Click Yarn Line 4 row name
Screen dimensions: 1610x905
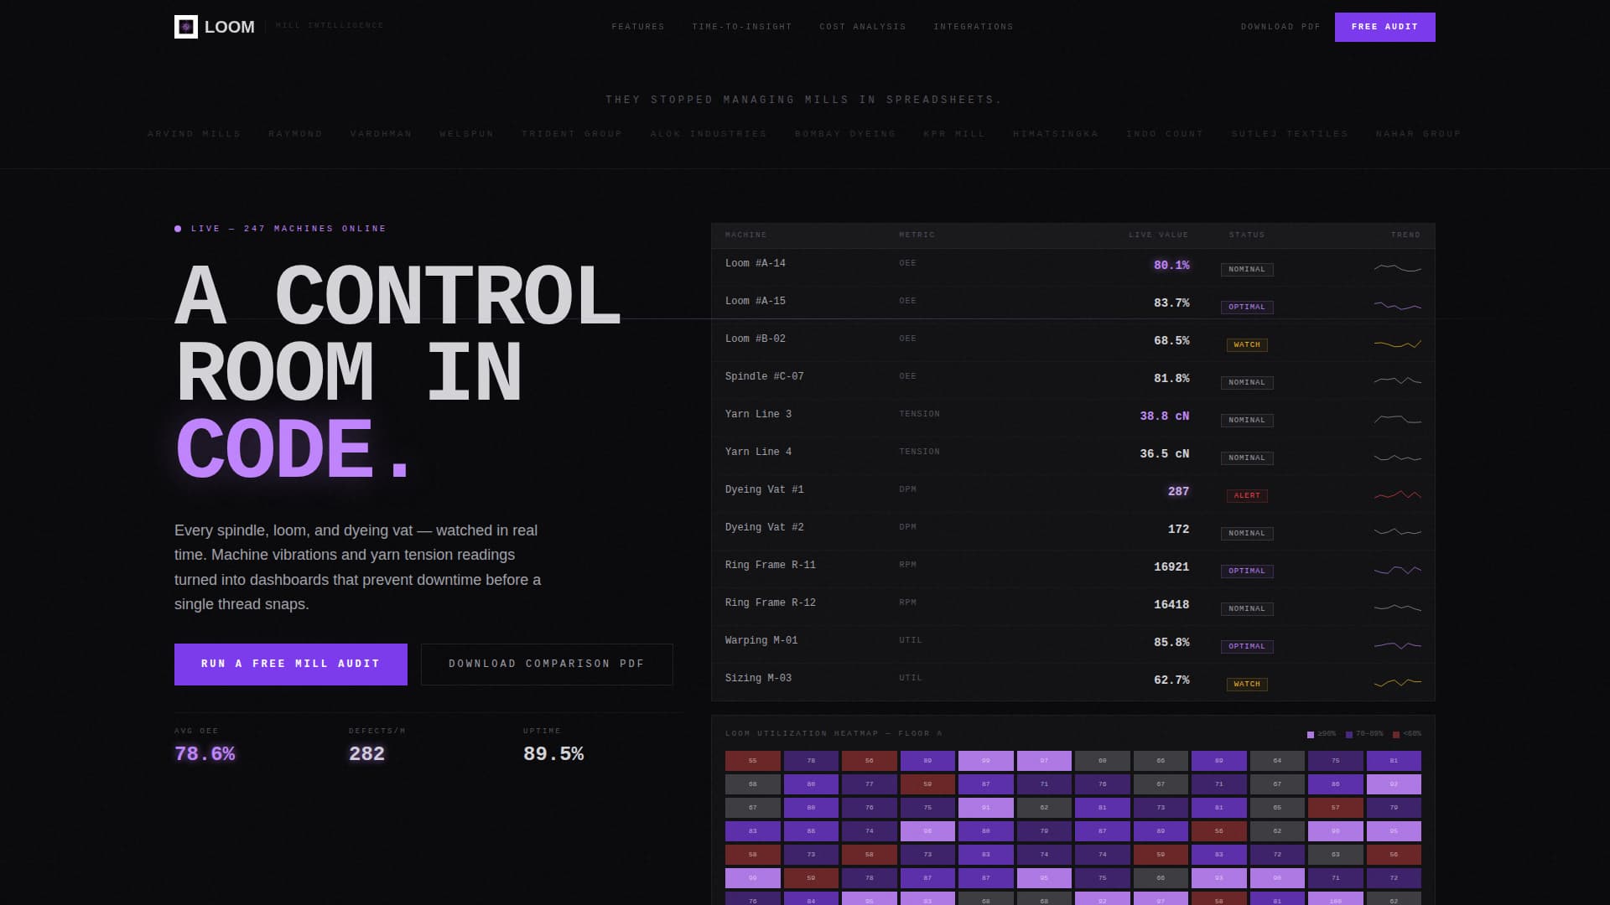[758, 452]
